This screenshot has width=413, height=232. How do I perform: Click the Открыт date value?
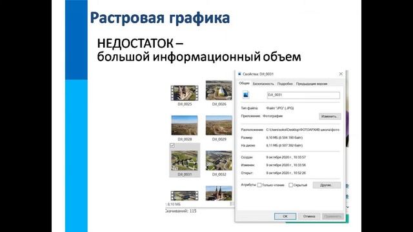click(286, 173)
